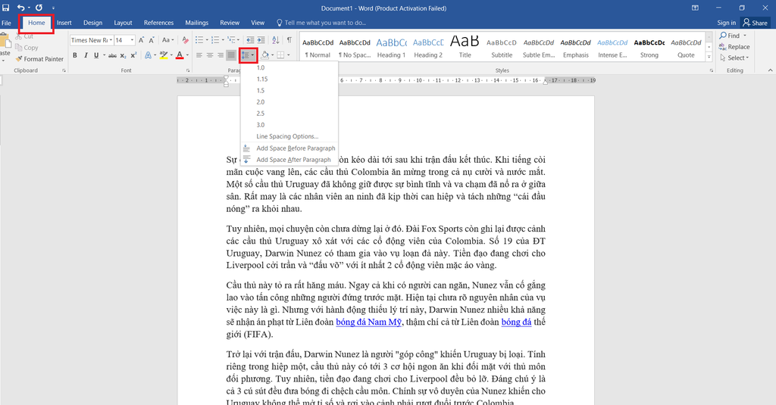Image resolution: width=776 pixels, height=405 pixels.
Task: Copy selection with the Copy icon
Action: pyautogui.click(x=27, y=48)
